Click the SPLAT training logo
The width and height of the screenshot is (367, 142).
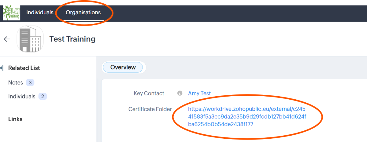(x=12, y=13)
